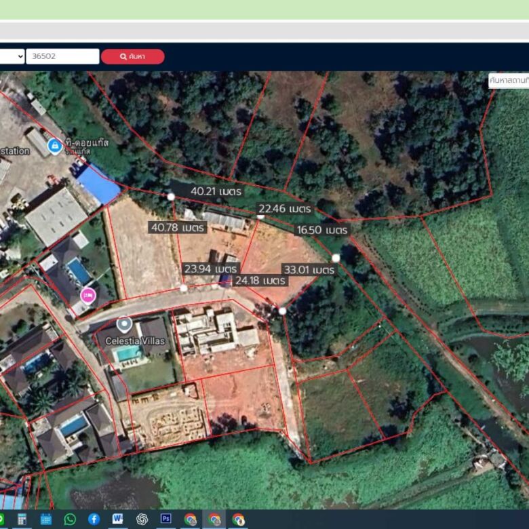529x529 pixels.
Task: Open the dropdown left of the 36502 field
Action: 12,56
